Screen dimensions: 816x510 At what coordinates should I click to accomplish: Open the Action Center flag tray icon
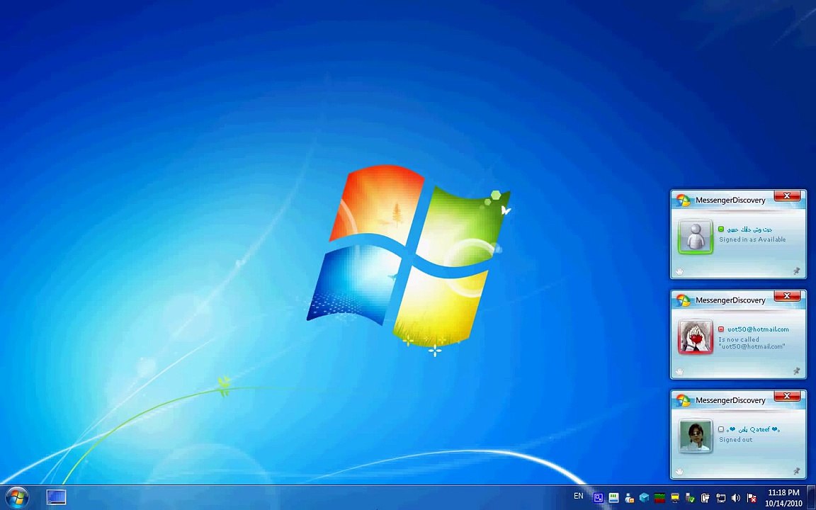[x=752, y=498]
